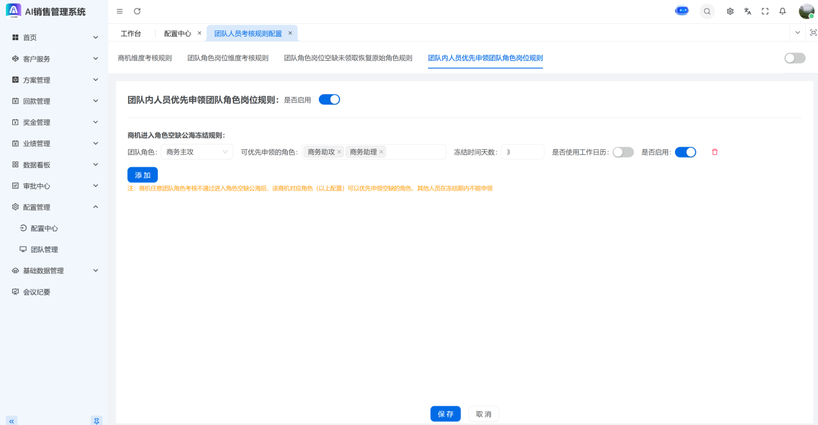The width and height of the screenshot is (818, 425).
Task: Toggle the 是否使用工作日历 switch
Action: 623,152
